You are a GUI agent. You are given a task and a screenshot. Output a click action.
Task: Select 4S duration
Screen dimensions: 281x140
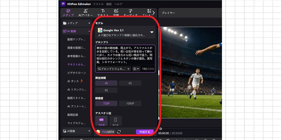click(x=106, y=83)
